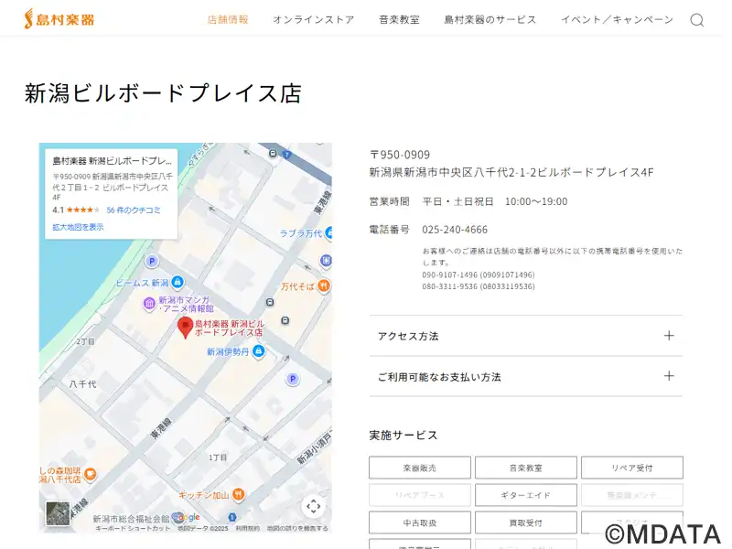Screen dimensions: 732x549
Task: Expand the アクセス方法 section
Action: 525,336
